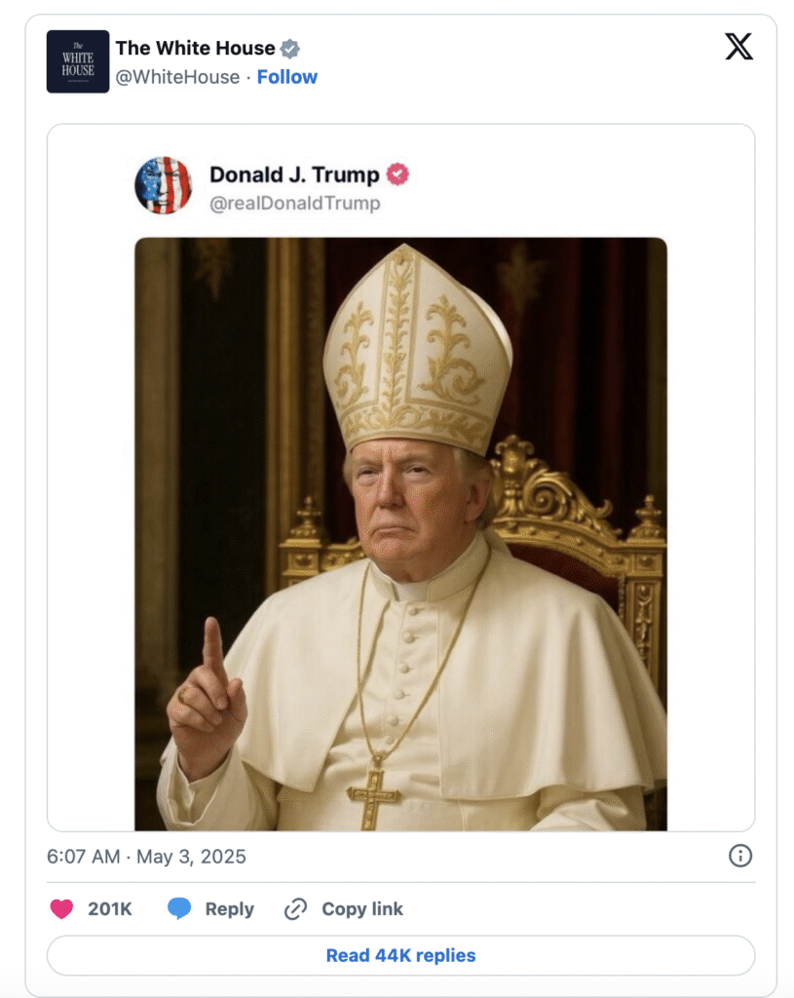Open the quoted post's image
This screenshot has height=998, width=794.
tap(400, 534)
